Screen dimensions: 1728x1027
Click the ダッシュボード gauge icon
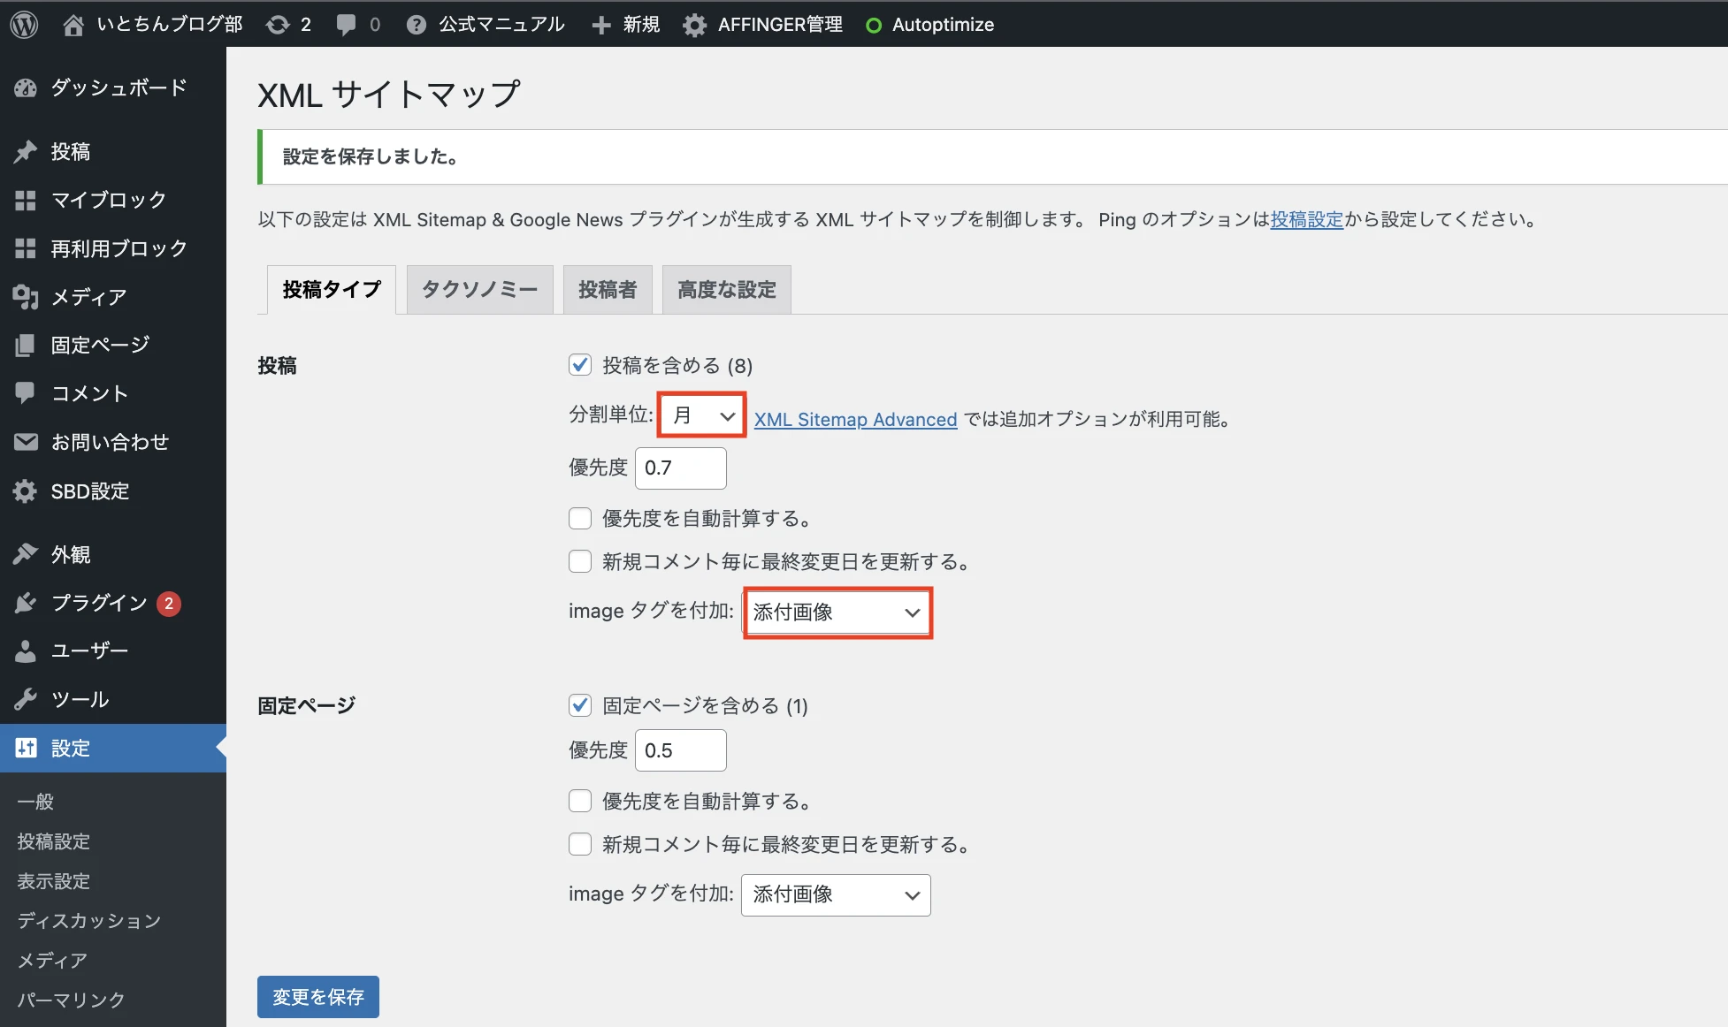pos(26,87)
